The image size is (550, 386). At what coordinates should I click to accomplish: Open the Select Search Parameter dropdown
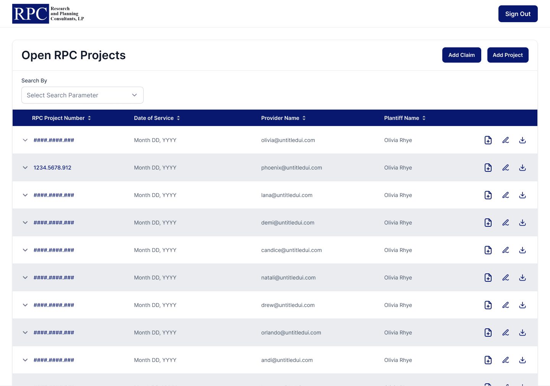(82, 95)
